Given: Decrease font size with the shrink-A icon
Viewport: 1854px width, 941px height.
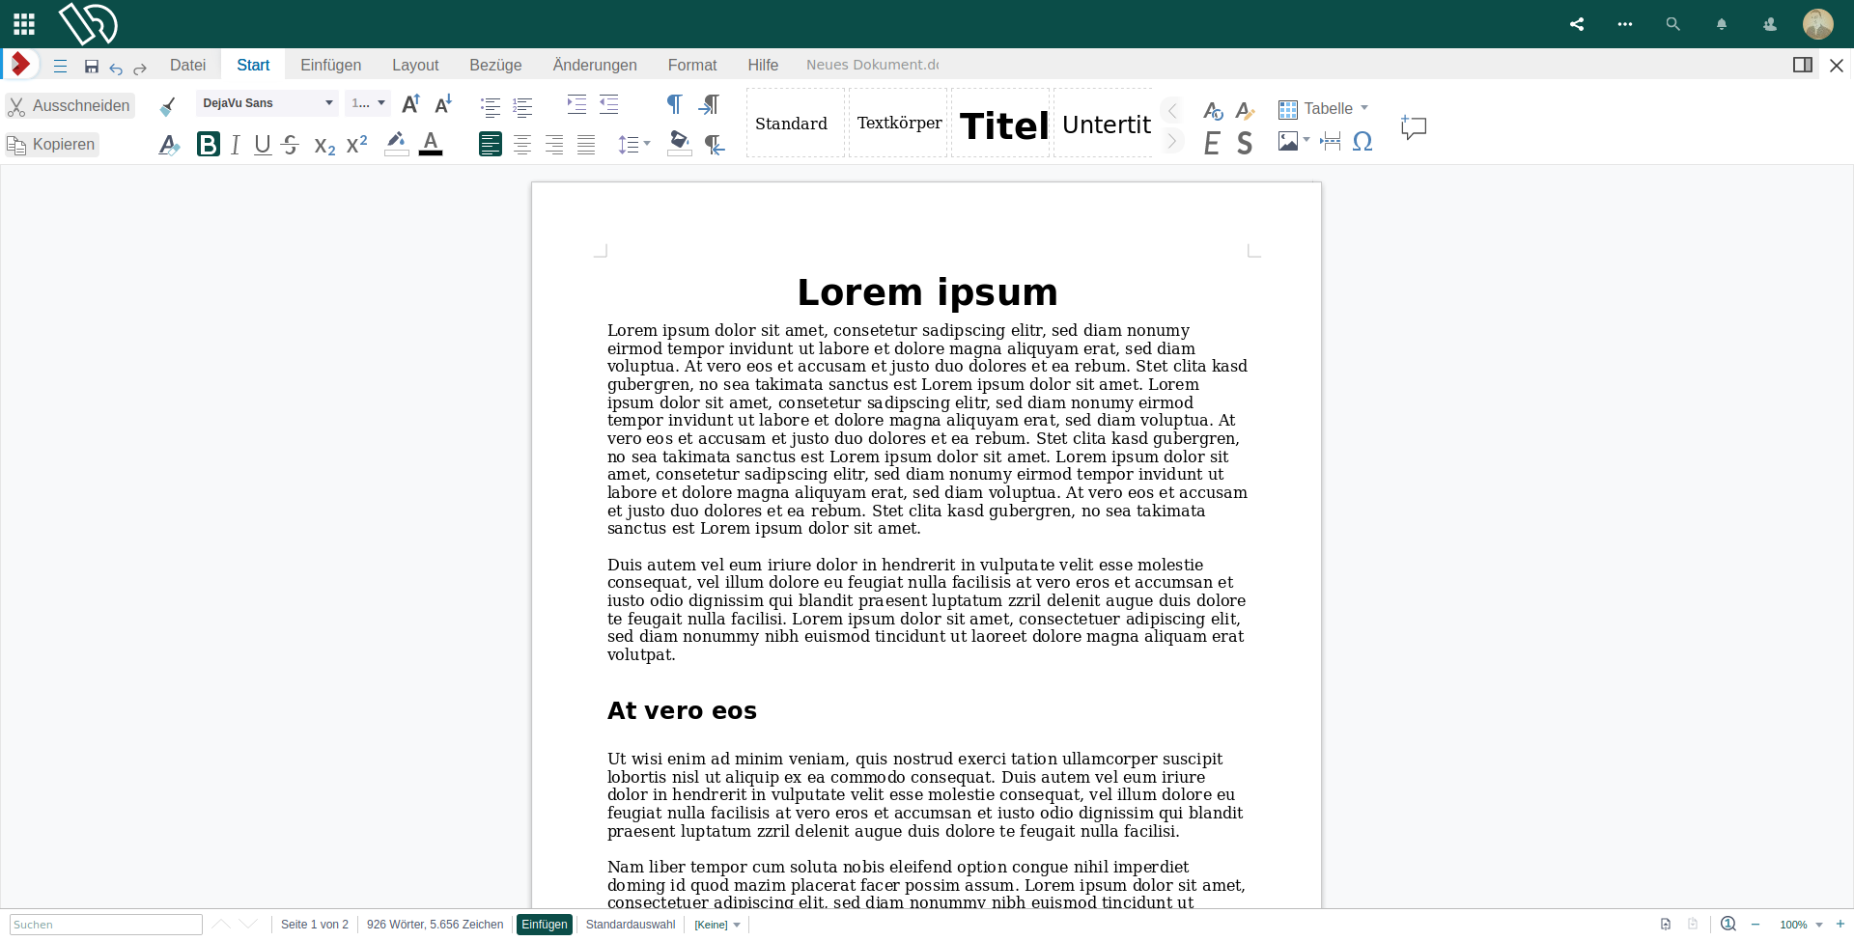Looking at the screenshot, I should [x=443, y=103].
